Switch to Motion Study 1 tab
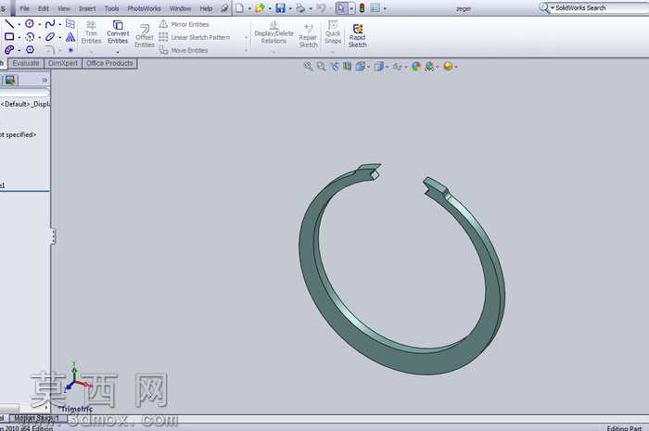 coord(36,418)
